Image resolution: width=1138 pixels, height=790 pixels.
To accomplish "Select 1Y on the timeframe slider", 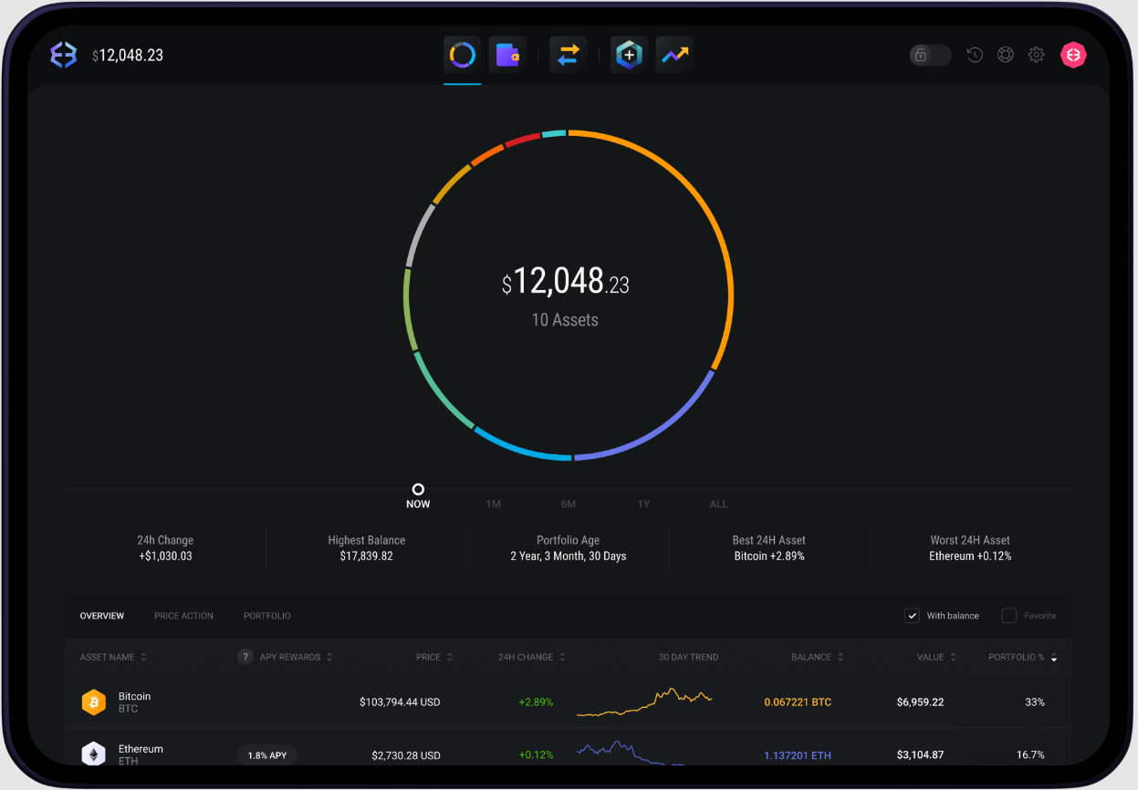I will 643,504.
